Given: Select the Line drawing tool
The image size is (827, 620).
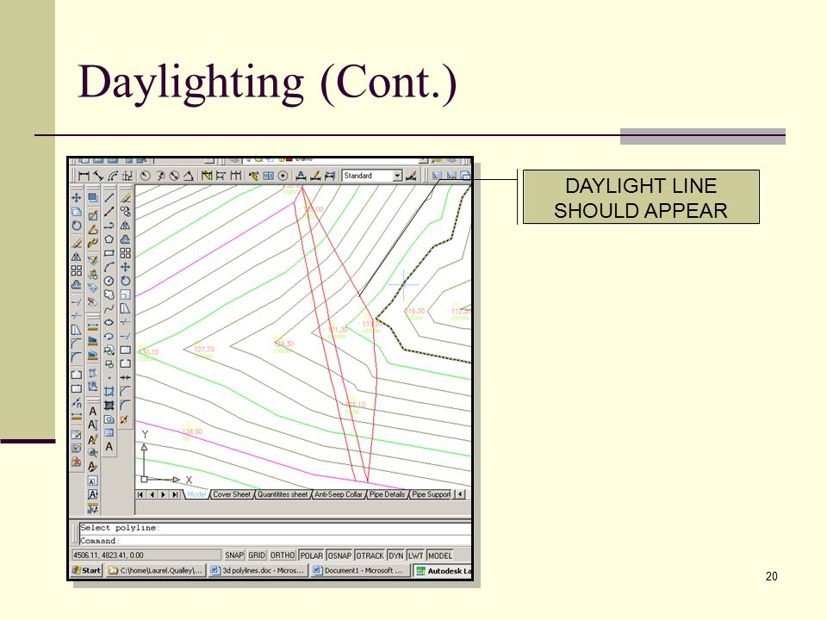Looking at the screenshot, I should [109, 198].
